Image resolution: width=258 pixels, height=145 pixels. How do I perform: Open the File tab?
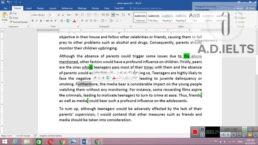coord(5,8)
